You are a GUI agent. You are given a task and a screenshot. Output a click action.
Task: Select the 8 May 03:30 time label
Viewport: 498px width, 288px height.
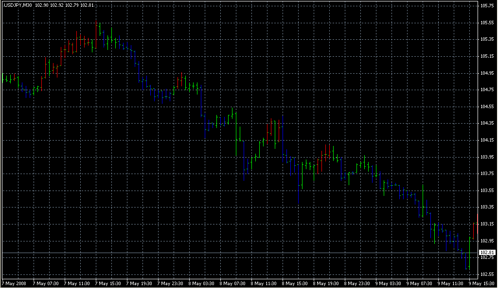tap(202, 283)
